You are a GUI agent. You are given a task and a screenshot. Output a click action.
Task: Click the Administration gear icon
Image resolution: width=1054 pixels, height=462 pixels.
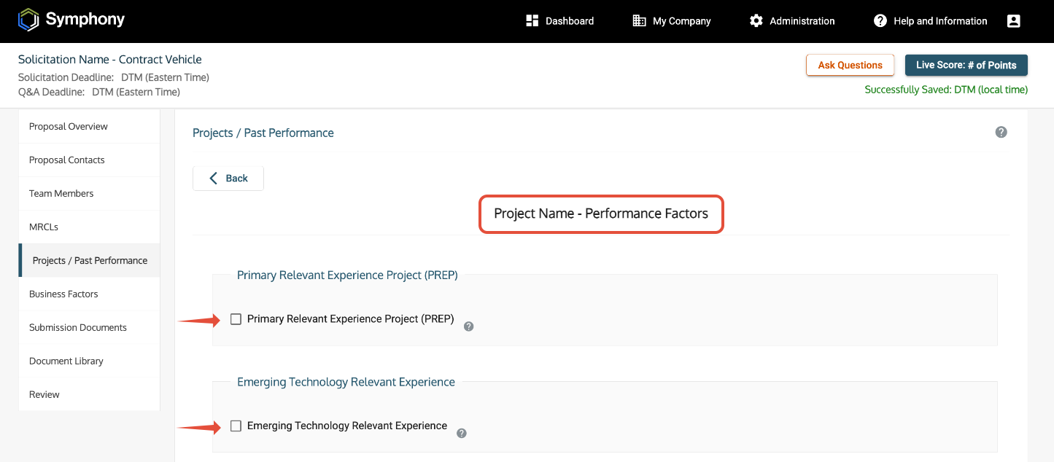(756, 21)
